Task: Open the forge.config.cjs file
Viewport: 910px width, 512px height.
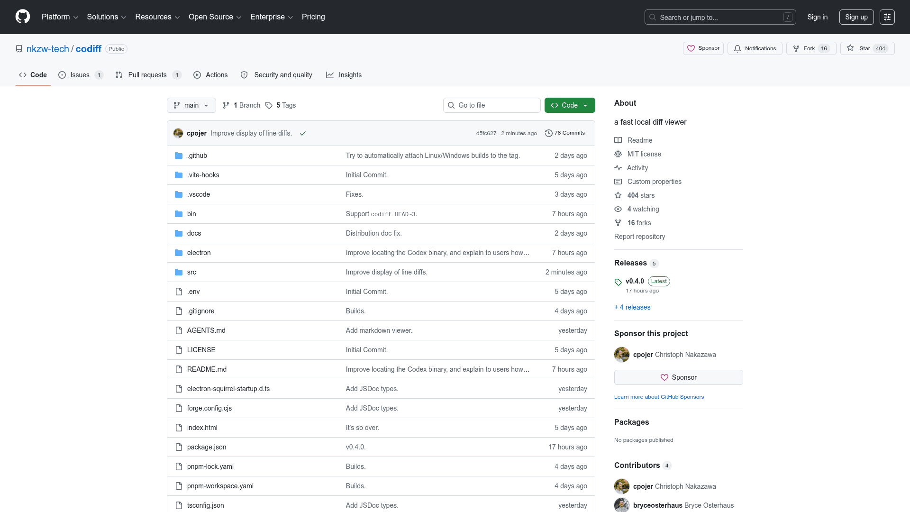Action: click(209, 408)
